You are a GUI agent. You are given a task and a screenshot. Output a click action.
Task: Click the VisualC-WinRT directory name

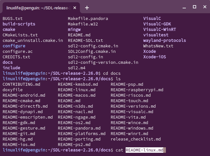point(160,29)
